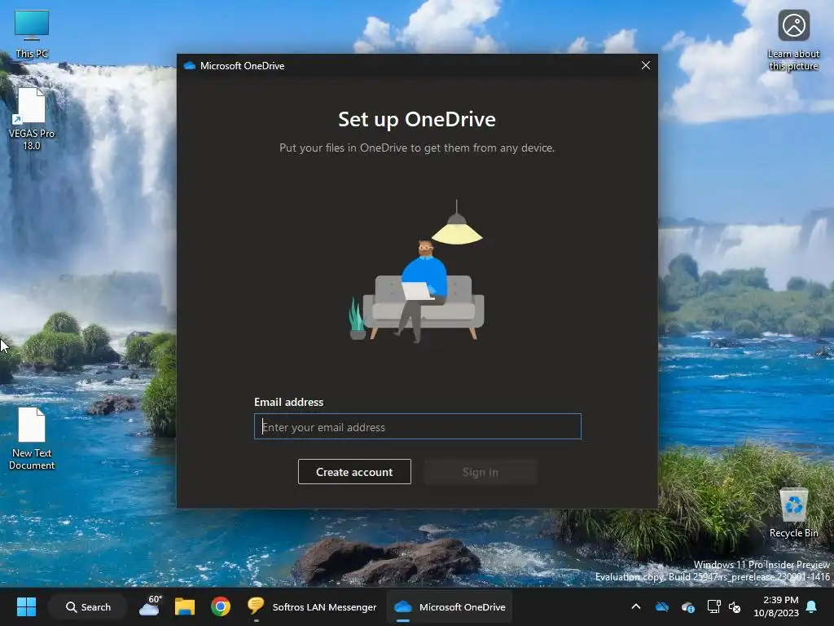Select the VEGAS Pro 18.0 shortcut icon

(32, 119)
